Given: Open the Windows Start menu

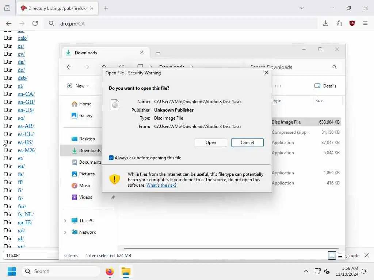Looking at the screenshot, I should point(12,271).
